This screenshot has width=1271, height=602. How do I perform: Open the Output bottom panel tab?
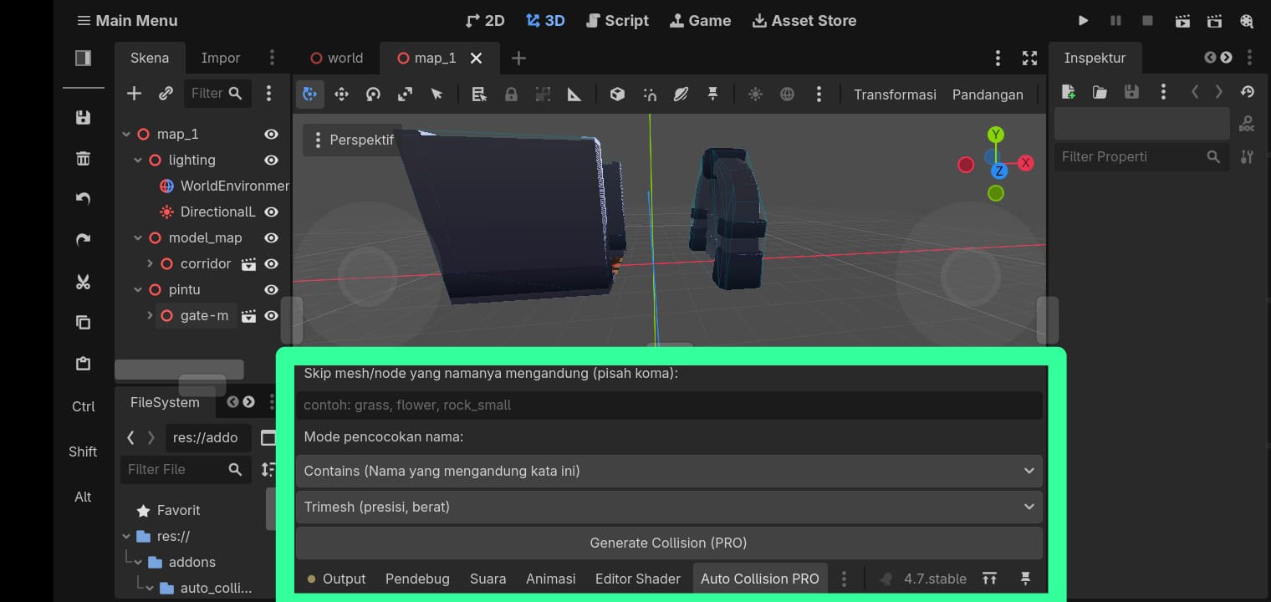tap(336, 579)
